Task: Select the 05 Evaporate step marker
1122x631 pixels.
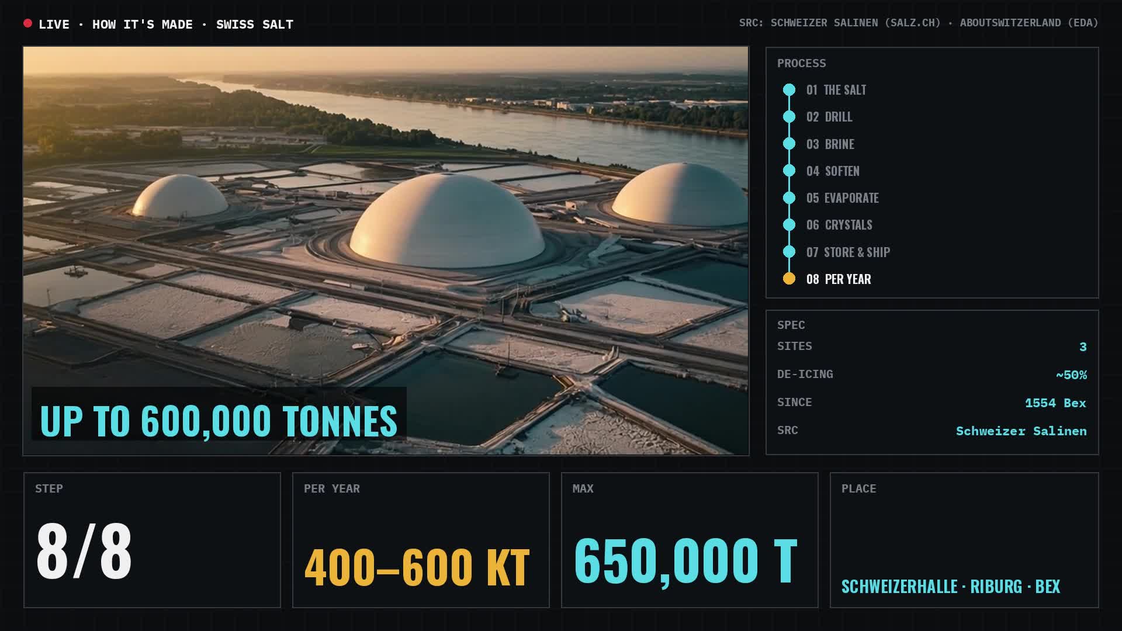Action: (789, 198)
